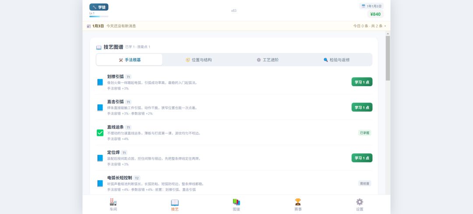Click the 定位焊 description line

click(x=154, y=158)
